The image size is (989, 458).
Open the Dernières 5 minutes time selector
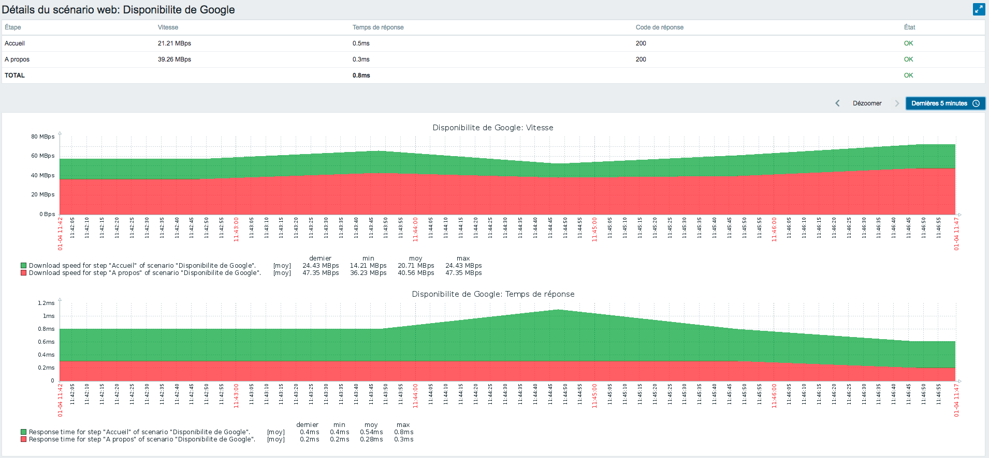945,103
